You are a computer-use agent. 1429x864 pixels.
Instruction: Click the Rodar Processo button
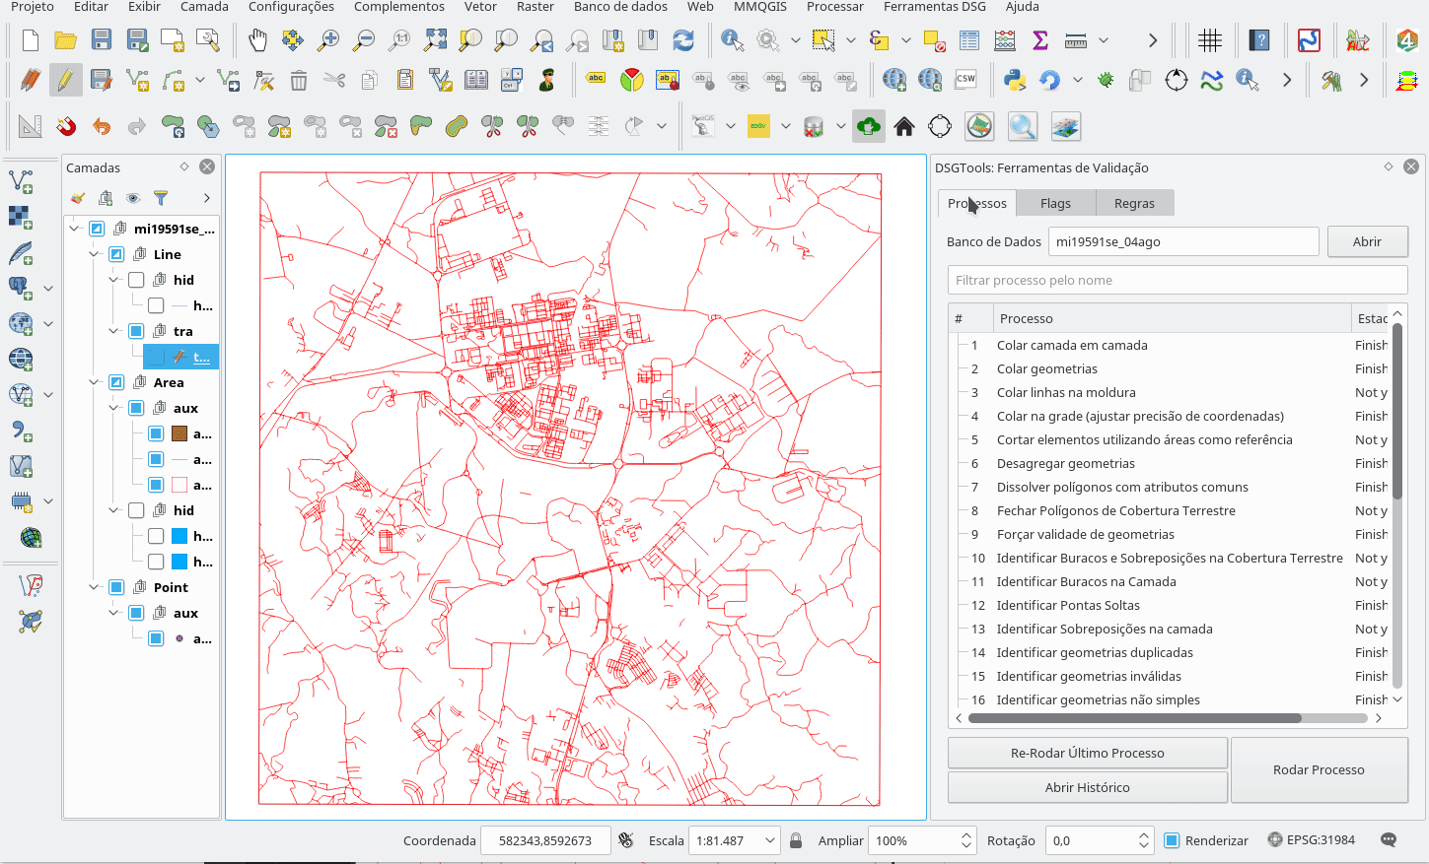pyautogui.click(x=1319, y=769)
